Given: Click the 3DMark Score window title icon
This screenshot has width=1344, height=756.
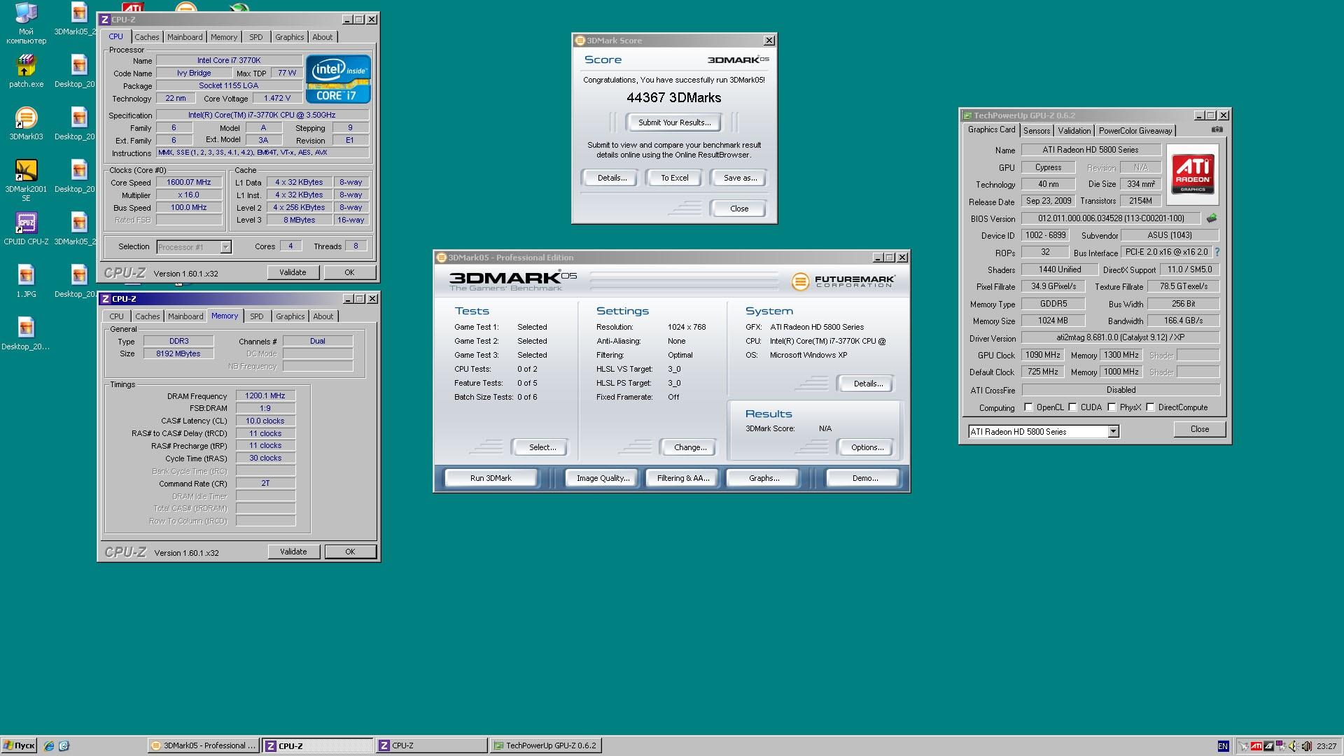Looking at the screenshot, I should 580,41.
